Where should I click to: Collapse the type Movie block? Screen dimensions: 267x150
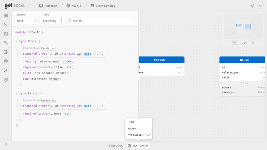coord(17,41)
